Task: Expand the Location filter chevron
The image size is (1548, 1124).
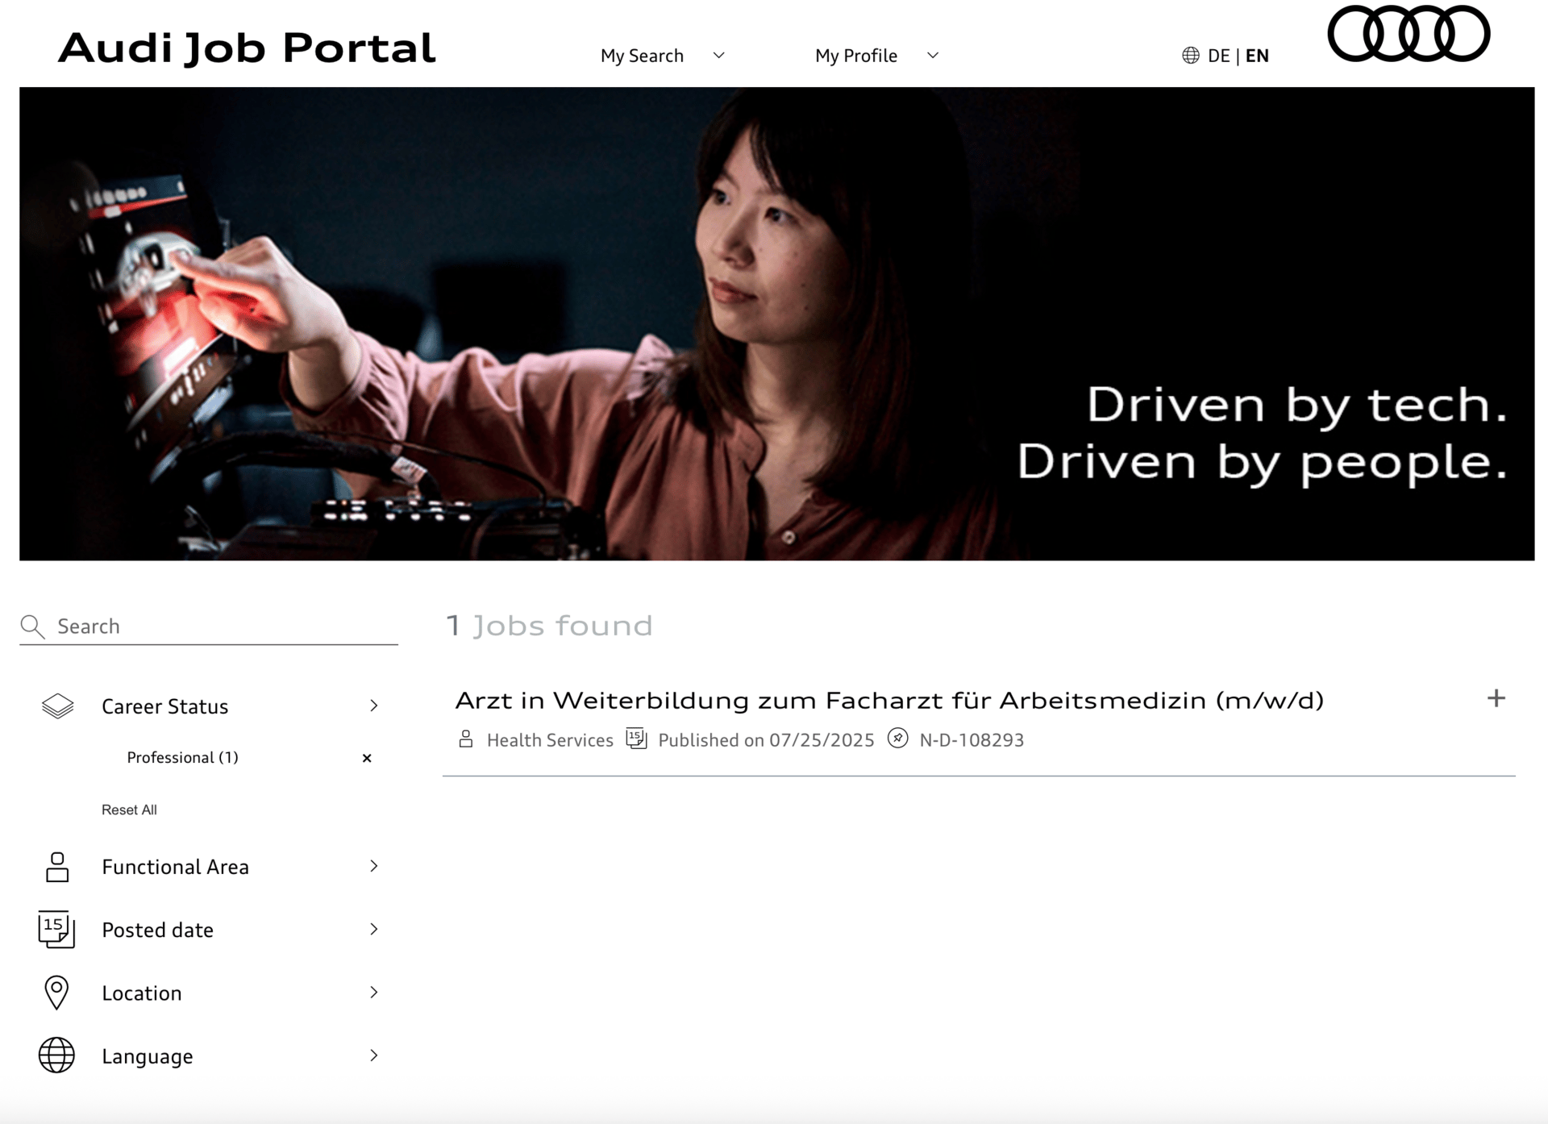Action: tap(373, 992)
